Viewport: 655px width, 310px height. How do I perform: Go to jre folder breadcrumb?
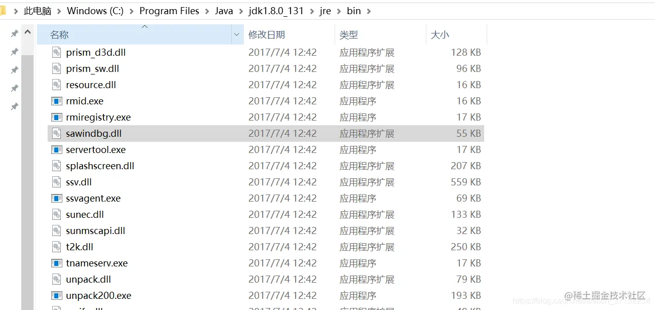tap(325, 11)
